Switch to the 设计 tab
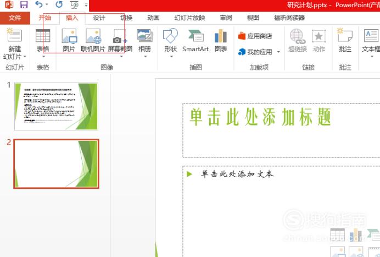This screenshot has height=257, width=380. click(99, 18)
